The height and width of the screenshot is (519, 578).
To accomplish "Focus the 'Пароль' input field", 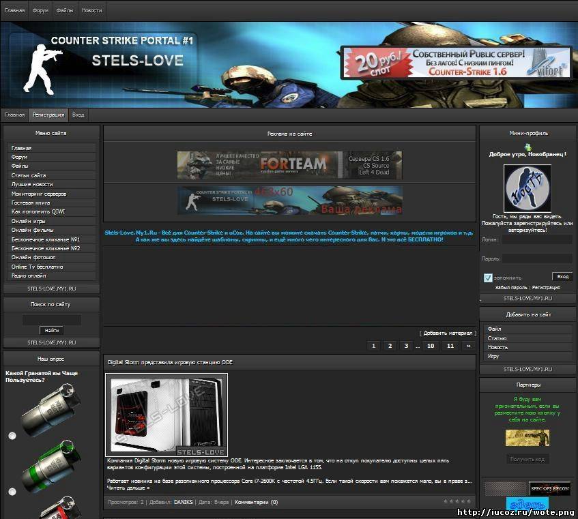I will (537, 258).
